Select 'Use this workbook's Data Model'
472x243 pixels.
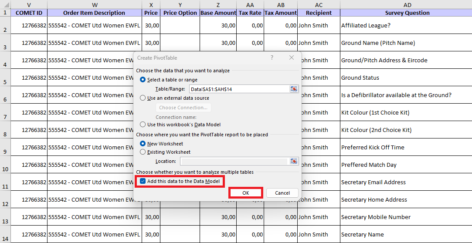143,125
